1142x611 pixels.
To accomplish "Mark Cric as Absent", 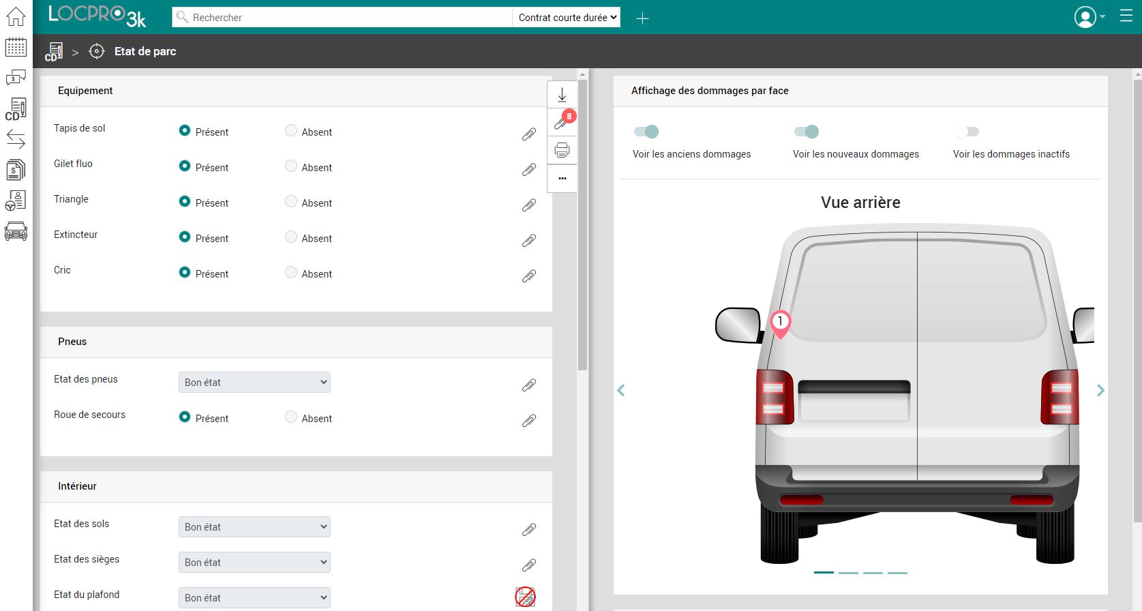I will (x=291, y=272).
